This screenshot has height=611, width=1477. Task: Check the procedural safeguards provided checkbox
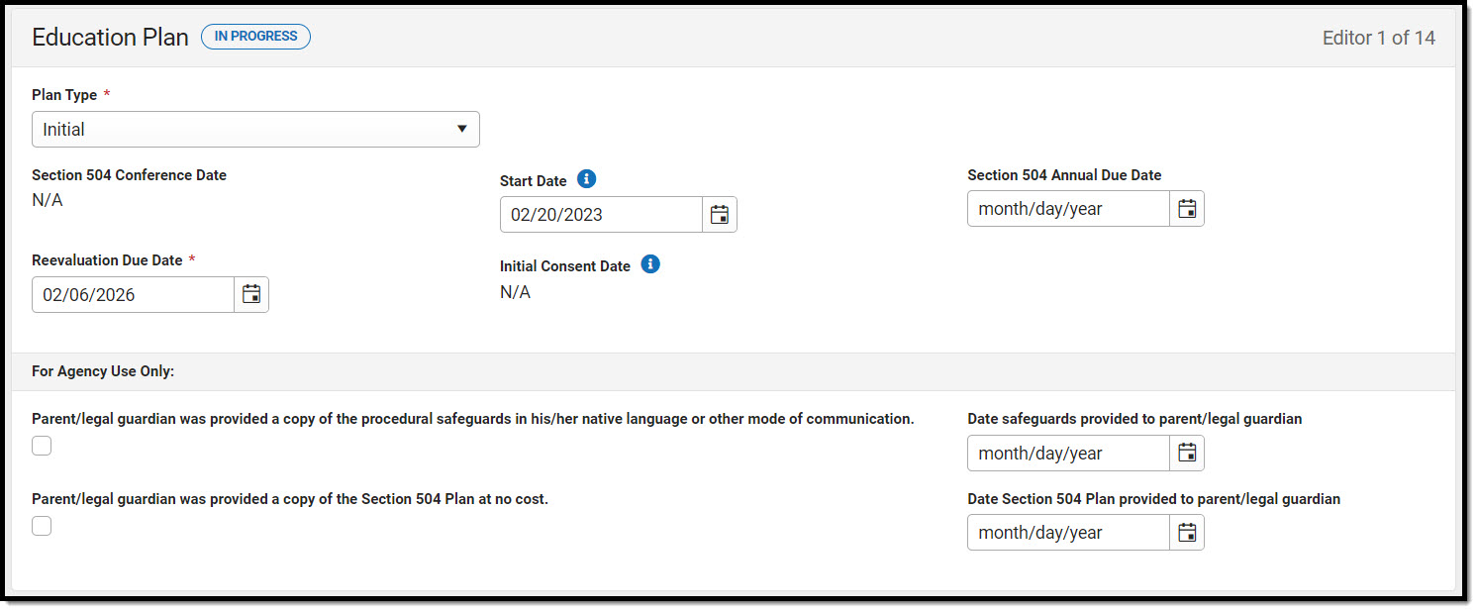(42, 447)
